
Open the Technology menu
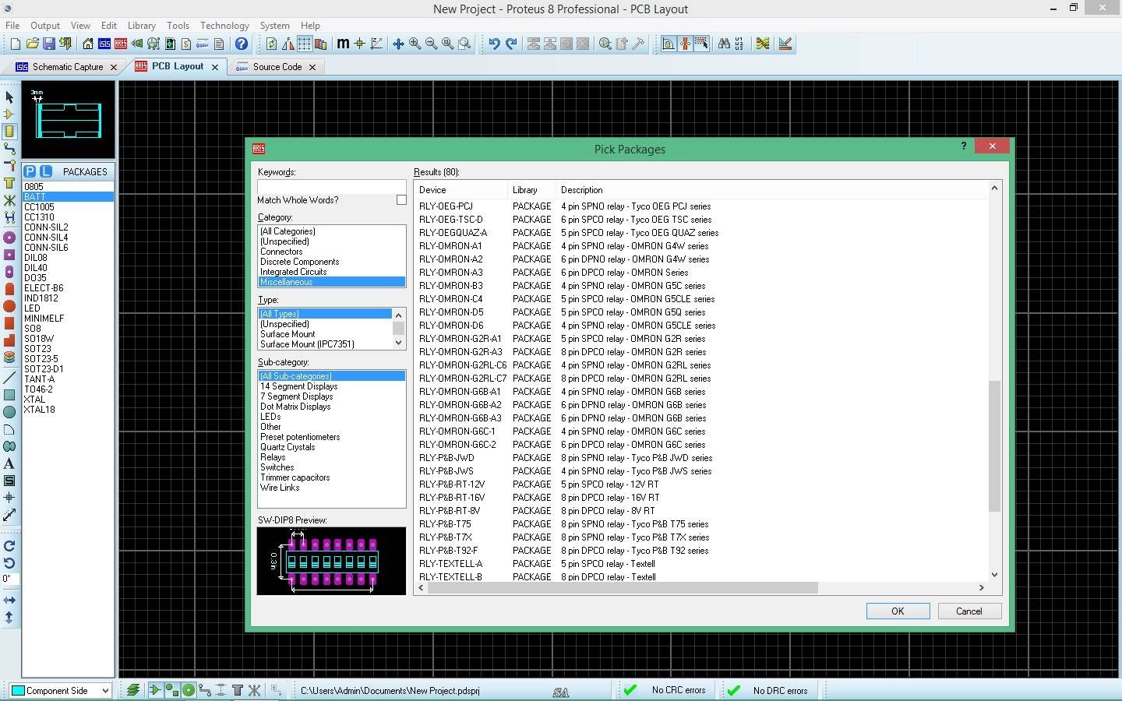(224, 25)
